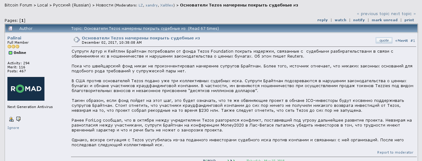Screen dimensions: 422x161
Task: View Palirai's profile via user icon
Action: [x=11, y=119]
